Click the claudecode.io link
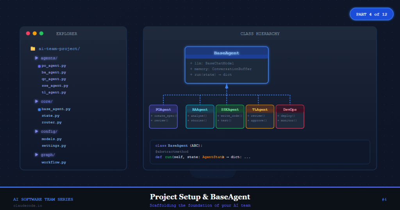Screen dimensions: 400x210 28,205
